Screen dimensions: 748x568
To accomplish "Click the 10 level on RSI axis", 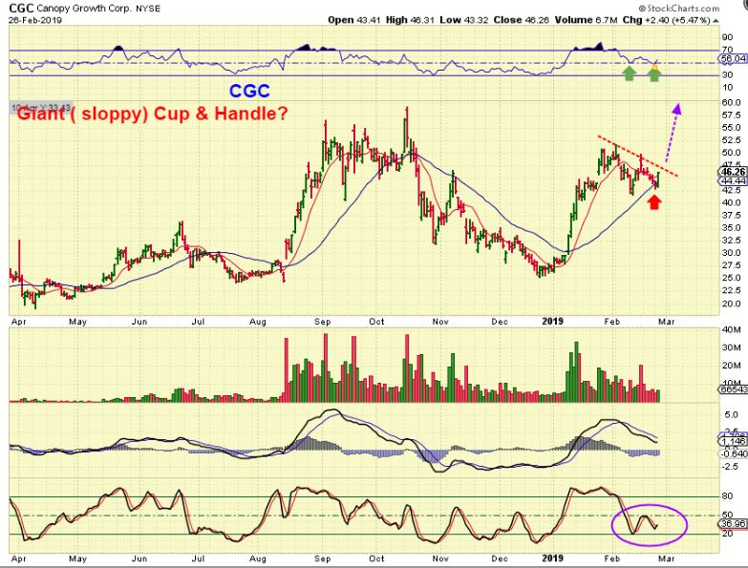I will click(x=728, y=88).
